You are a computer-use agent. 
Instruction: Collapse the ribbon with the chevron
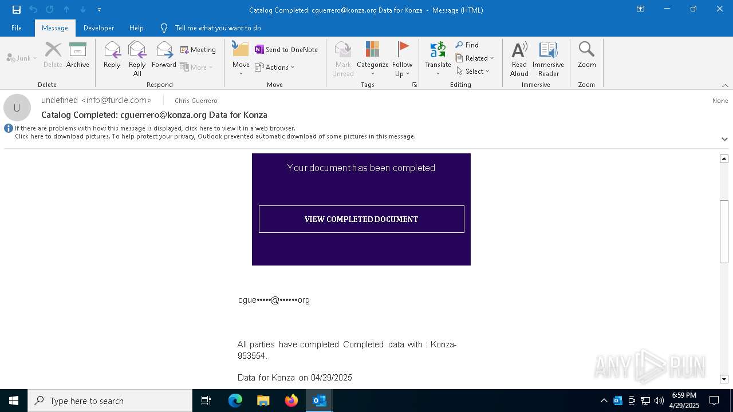725,85
